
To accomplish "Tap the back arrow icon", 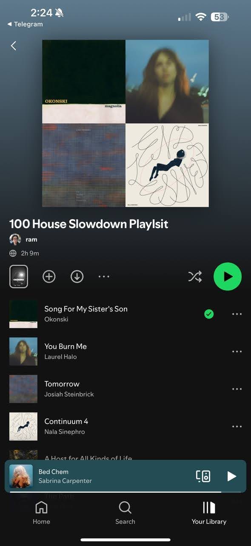I will coord(14,46).
